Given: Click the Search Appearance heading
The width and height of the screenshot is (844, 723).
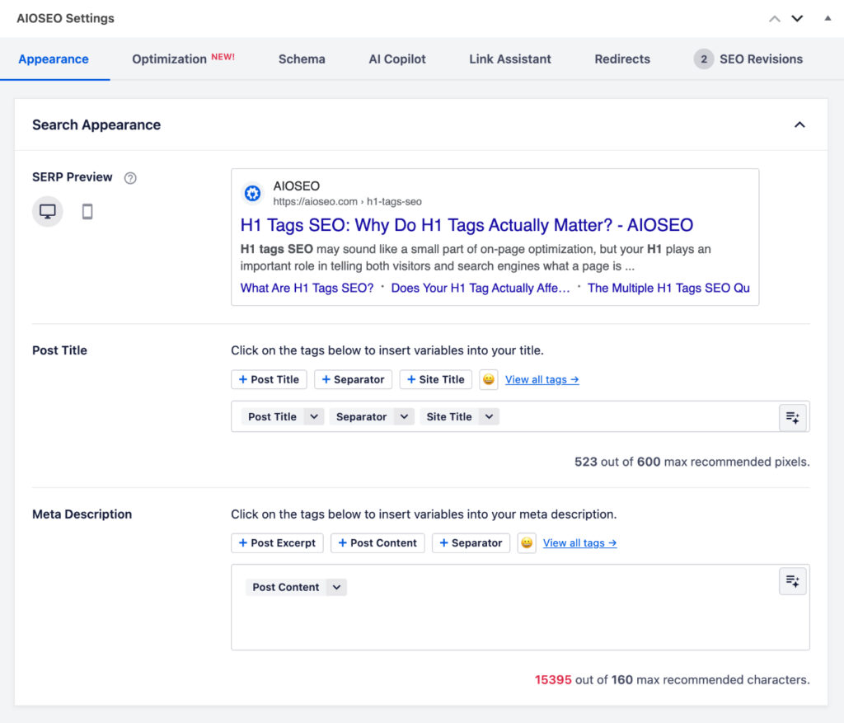Looking at the screenshot, I should click(x=96, y=124).
